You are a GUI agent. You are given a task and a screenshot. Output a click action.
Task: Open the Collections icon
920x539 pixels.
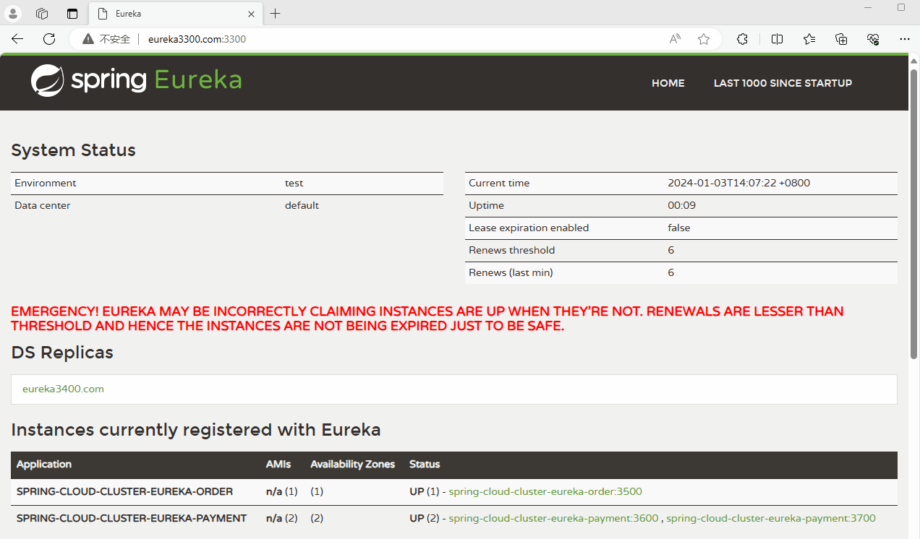[x=841, y=39]
